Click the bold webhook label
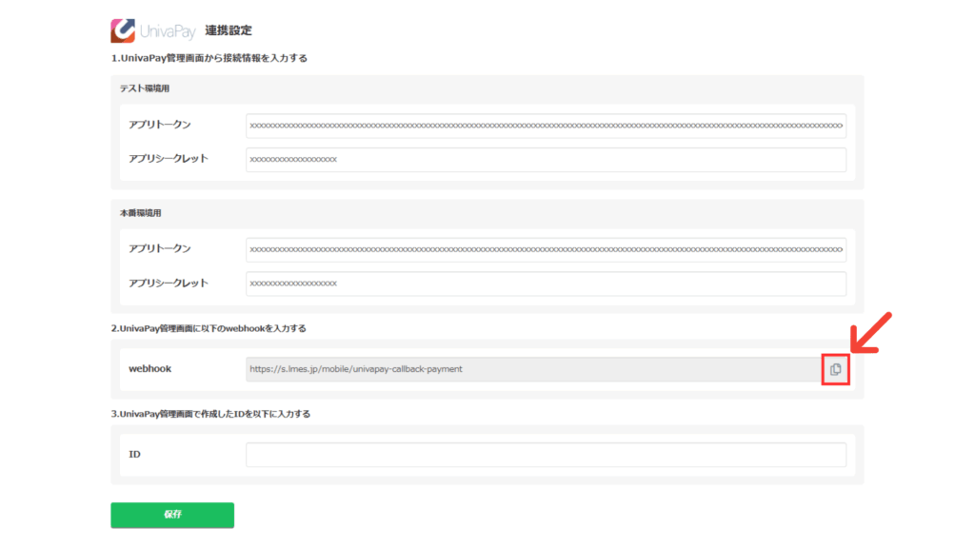This screenshot has width=975, height=548. point(149,369)
